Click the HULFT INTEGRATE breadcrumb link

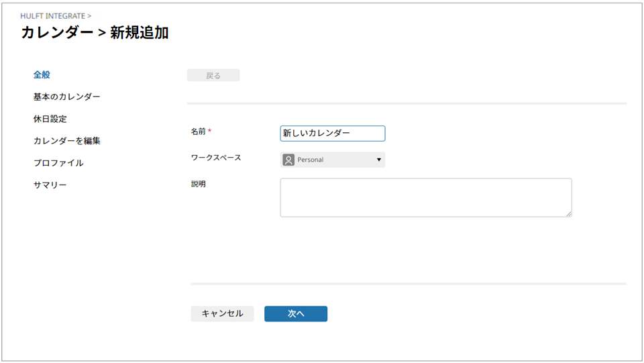pos(53,15)
